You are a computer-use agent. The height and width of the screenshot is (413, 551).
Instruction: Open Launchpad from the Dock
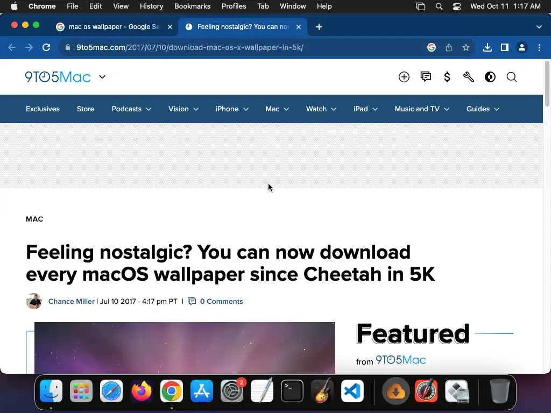tap(81, 391)
